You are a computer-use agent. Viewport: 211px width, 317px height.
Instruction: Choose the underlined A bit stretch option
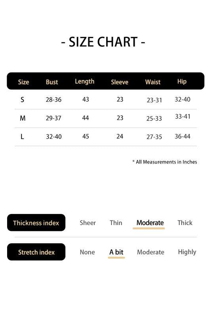tap(116, 252)
